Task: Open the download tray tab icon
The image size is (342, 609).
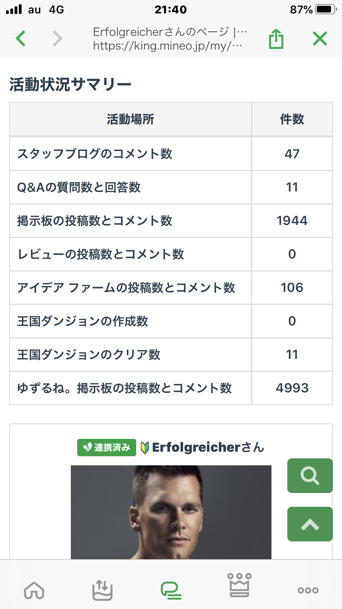Action: tap(102, 590)
